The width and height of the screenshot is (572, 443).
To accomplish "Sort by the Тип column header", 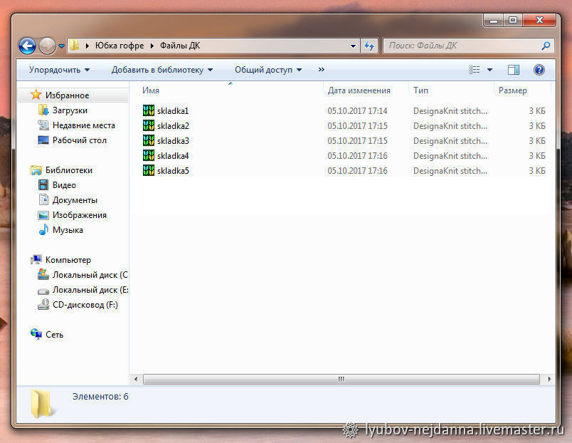I will click(x=420, y=90).
